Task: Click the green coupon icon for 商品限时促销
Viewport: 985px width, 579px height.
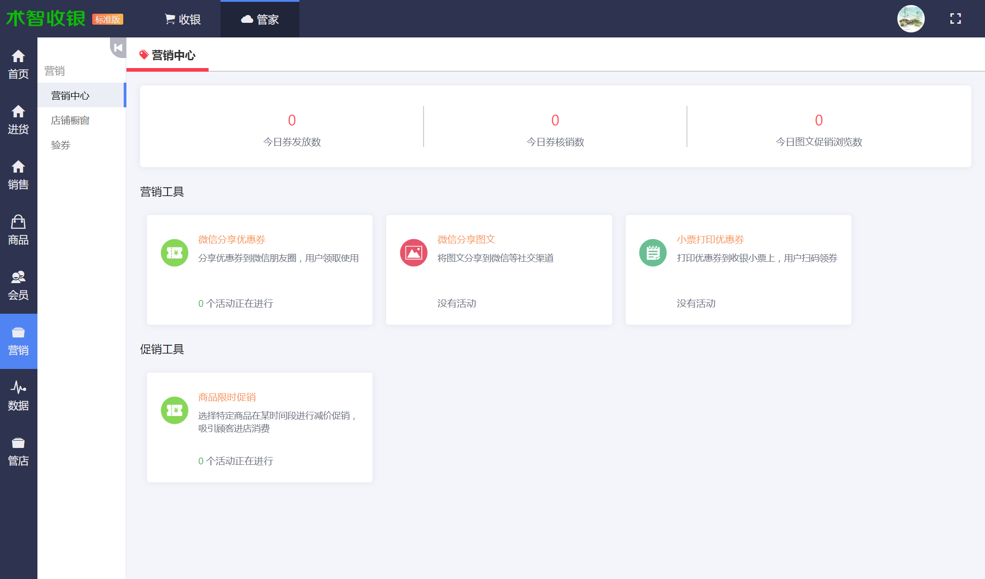Action: [x=174, y=410]
